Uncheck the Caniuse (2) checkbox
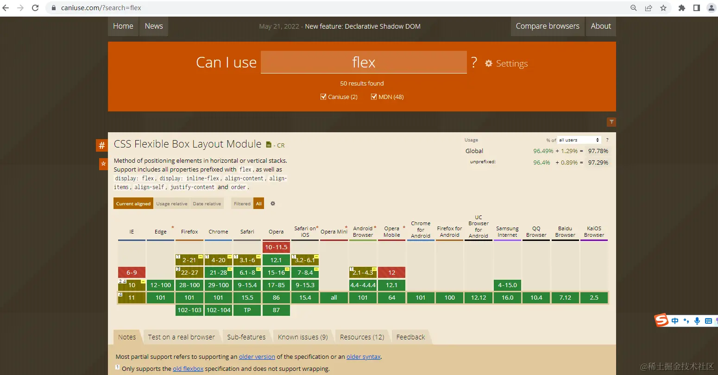718x375 pixels. (324, 97)
